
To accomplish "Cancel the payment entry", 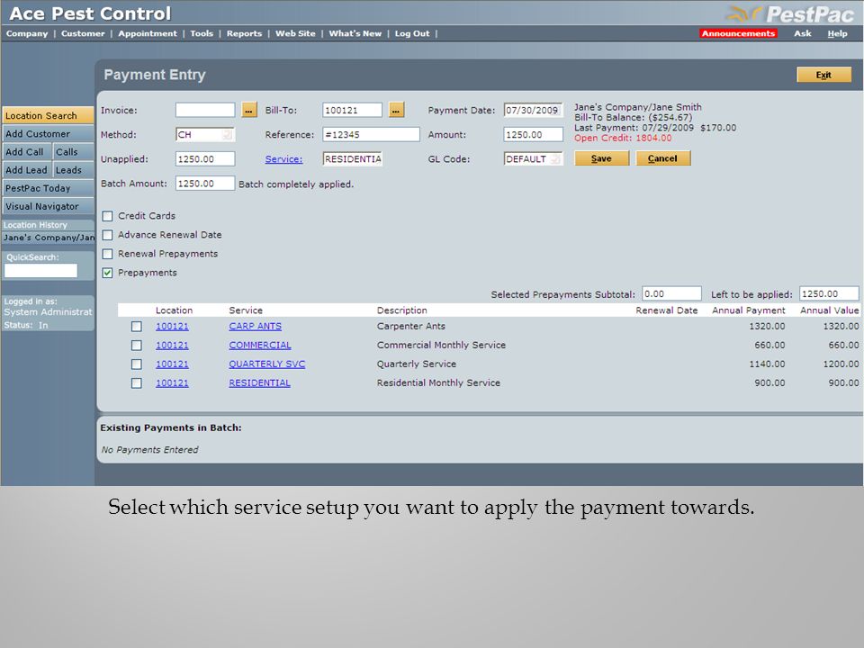I will pos(663,158).
